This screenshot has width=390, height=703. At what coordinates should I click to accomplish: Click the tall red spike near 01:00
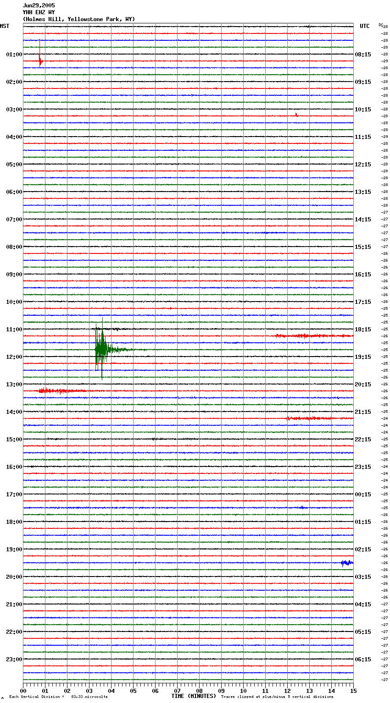click(40, 54)
